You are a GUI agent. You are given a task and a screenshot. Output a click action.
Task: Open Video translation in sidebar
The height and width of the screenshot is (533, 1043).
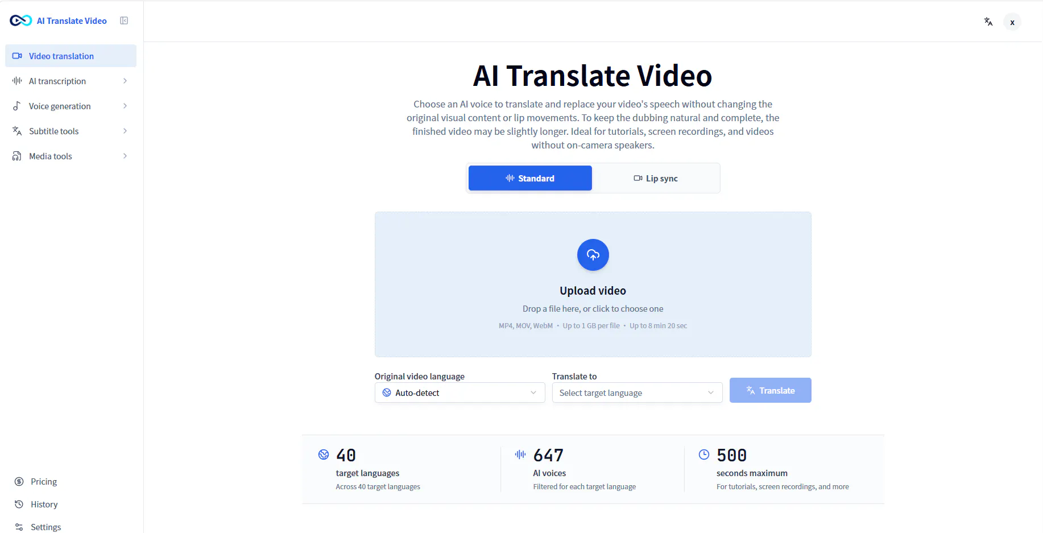tap(71, 56)
